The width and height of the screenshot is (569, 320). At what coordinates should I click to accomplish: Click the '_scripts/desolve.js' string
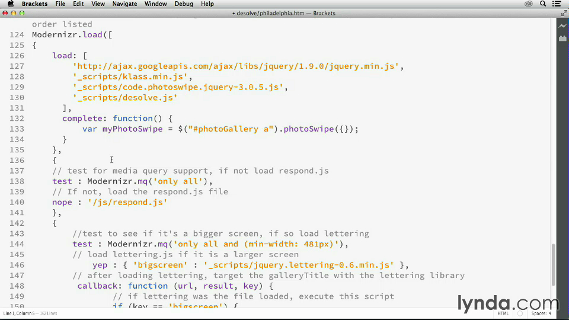(x=125, y=98)
